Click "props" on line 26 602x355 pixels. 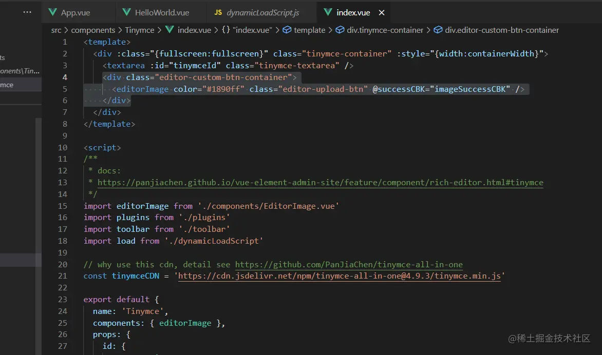tap(104, 334)
